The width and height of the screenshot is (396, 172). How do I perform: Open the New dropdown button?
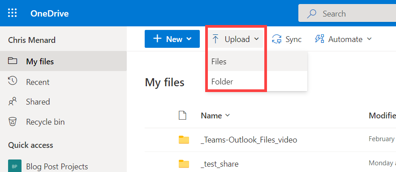click(x=172, y=39)
